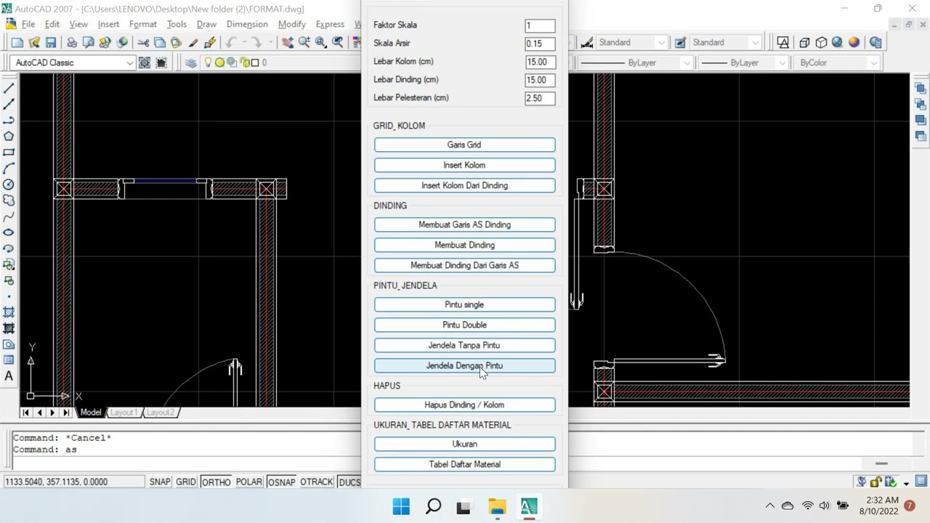Image resolution: width=930 pixels, height=523 pixels.
Task: Click the Bring to Front draw order icon
Action: pyautogui.click(x=921, y=88)
